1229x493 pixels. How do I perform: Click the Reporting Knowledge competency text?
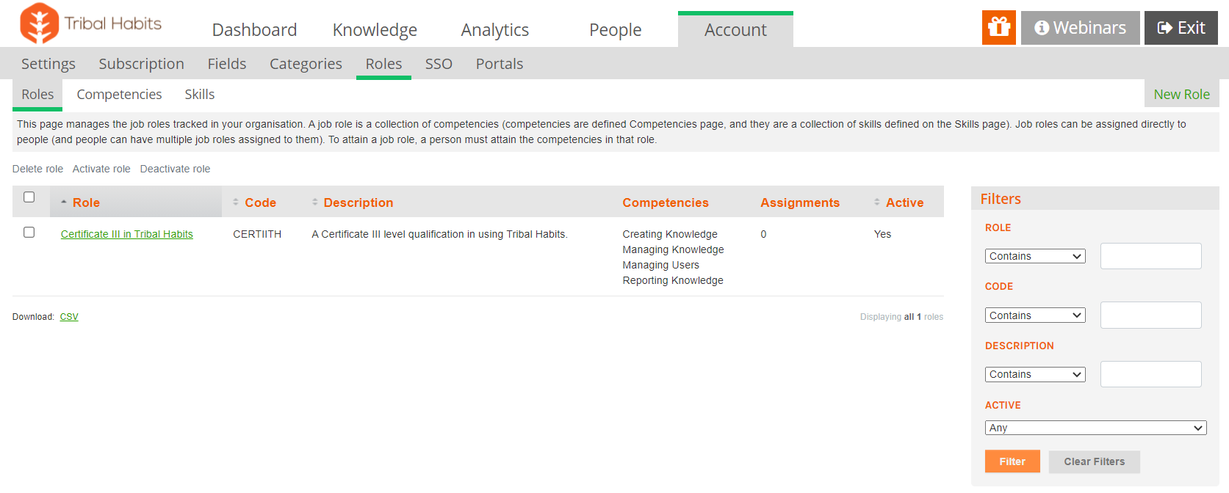point(673,280)
